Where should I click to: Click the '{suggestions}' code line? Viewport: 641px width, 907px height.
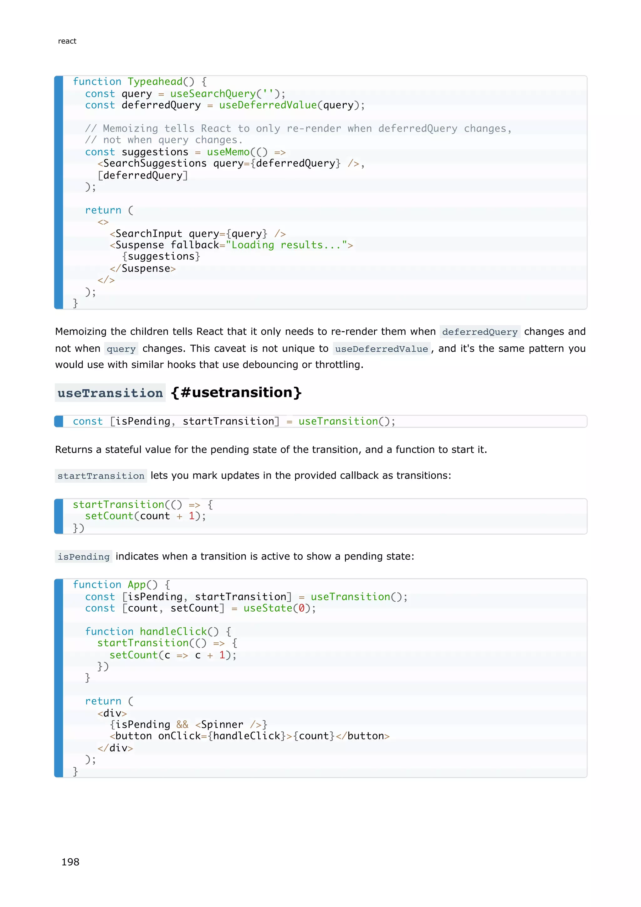pos(162,257)
